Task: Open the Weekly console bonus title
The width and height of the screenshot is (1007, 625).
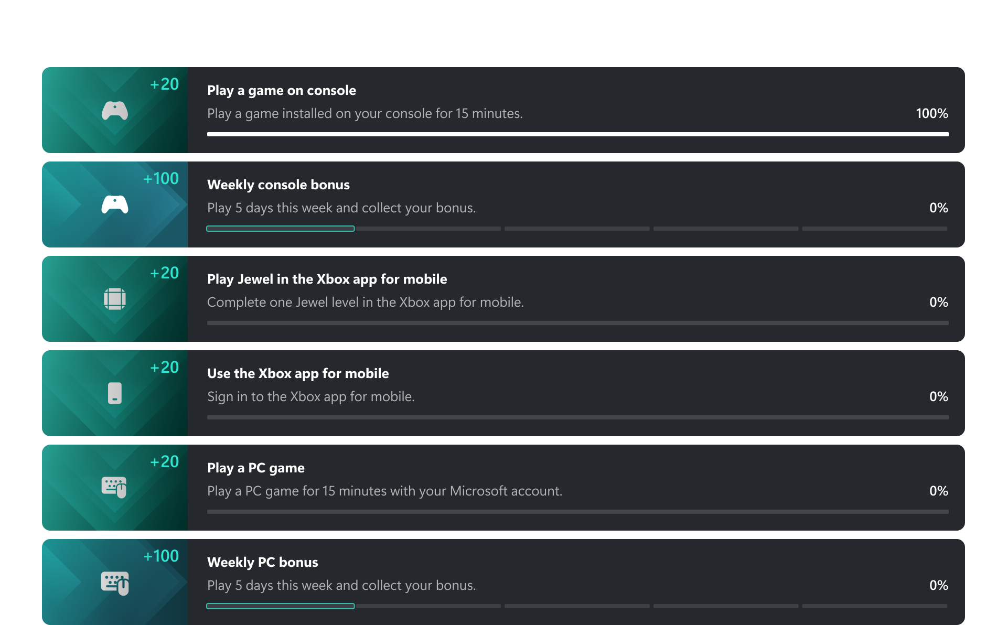Action: pos(278,185)
